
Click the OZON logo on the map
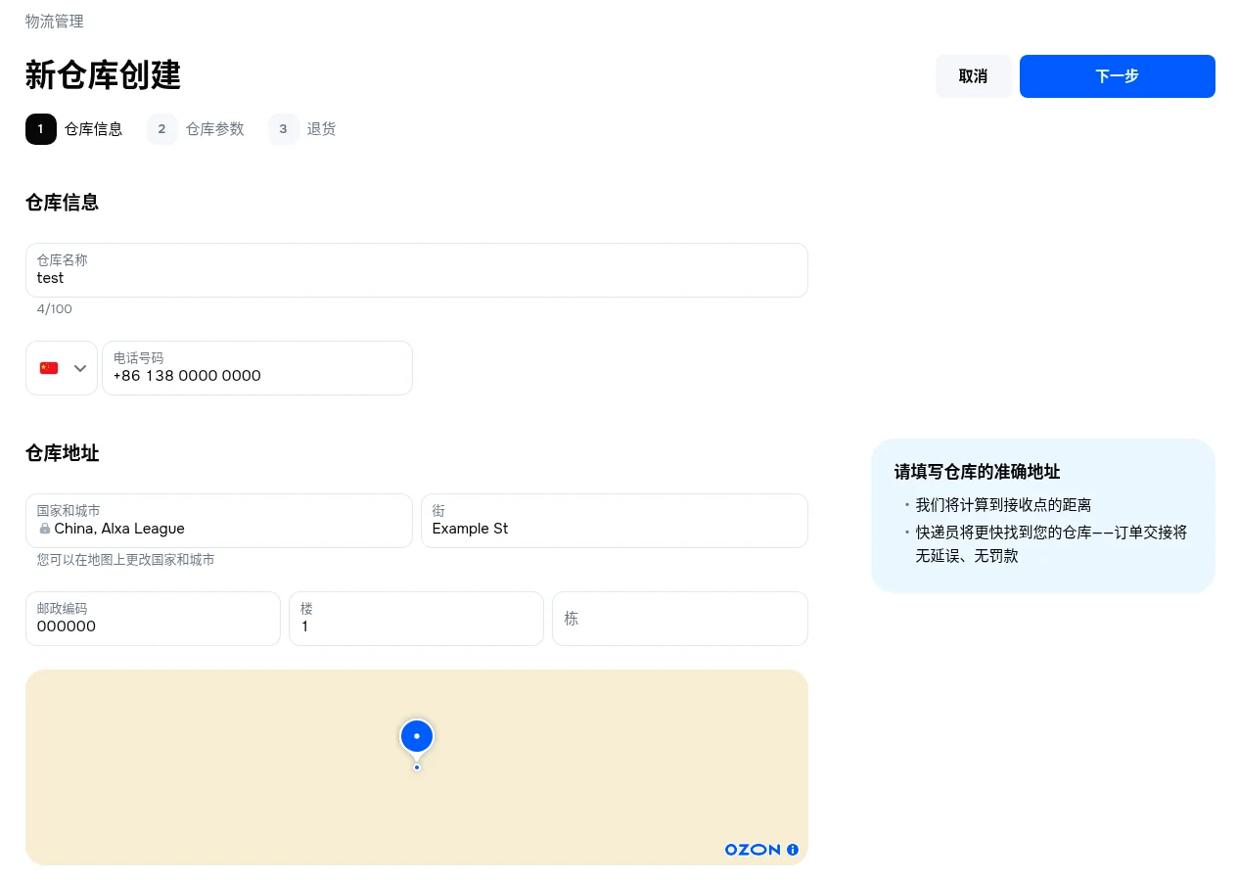(753, 850)
